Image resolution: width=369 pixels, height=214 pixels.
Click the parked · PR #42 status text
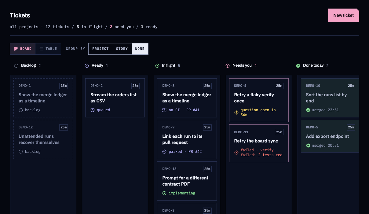click(185, 152)
